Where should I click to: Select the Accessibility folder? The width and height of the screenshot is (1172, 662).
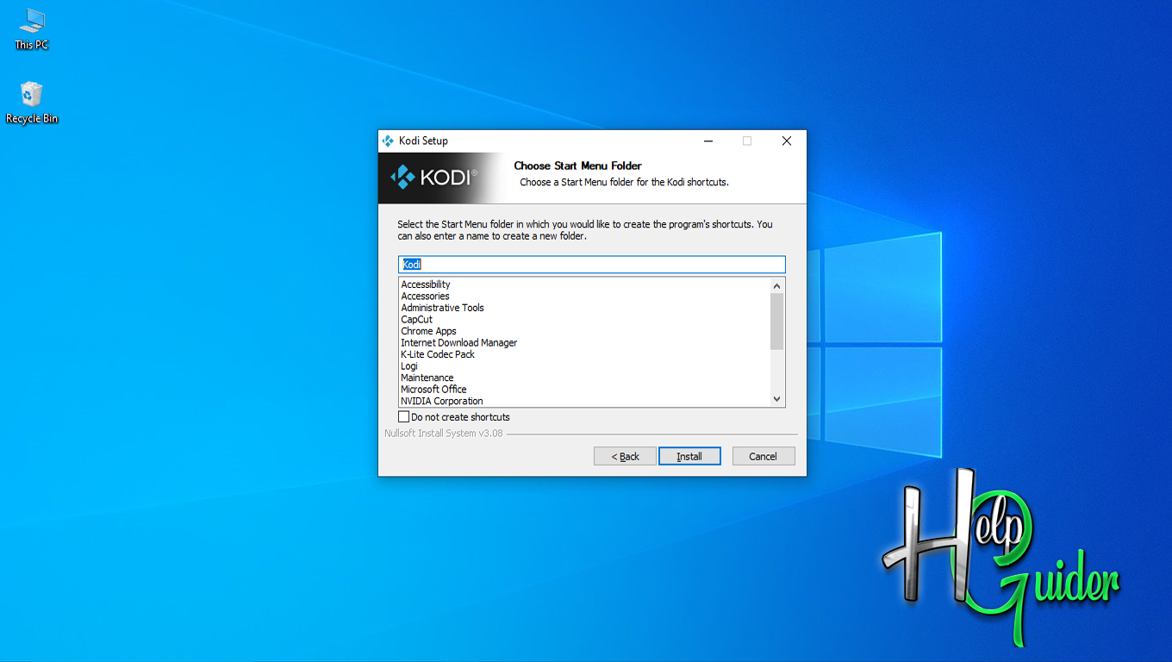point(426,284)
